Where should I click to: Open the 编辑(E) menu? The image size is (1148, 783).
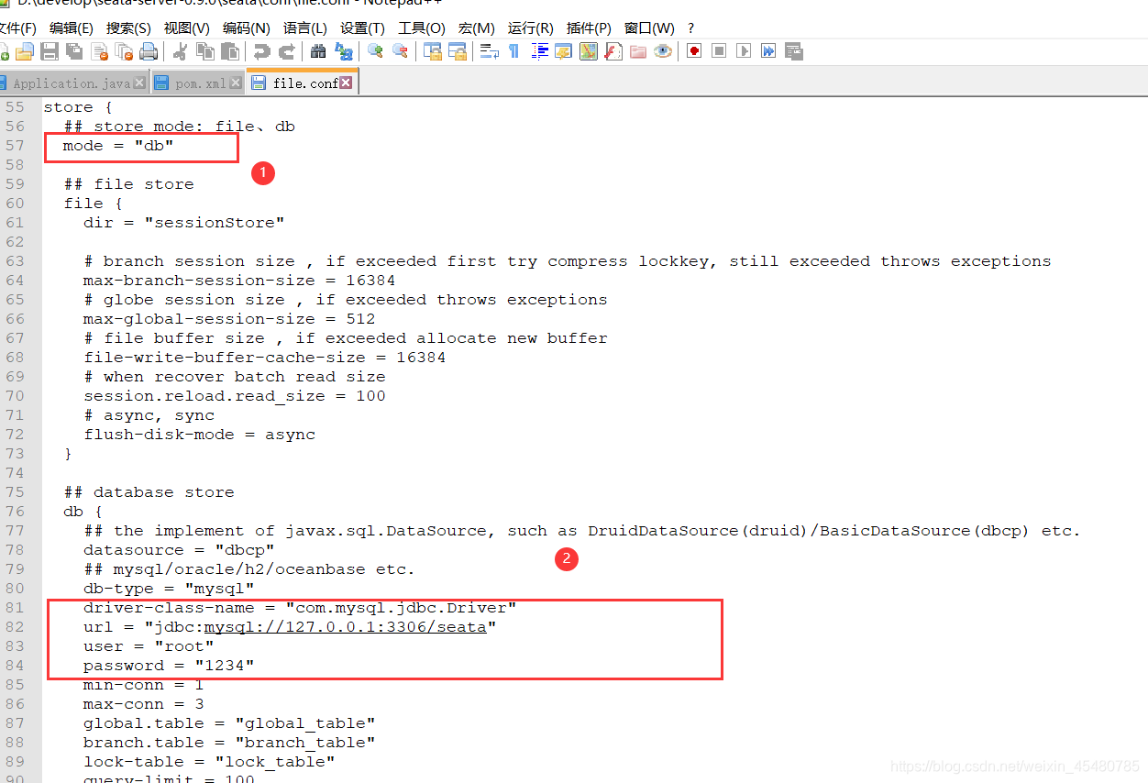tap(72, 28)
